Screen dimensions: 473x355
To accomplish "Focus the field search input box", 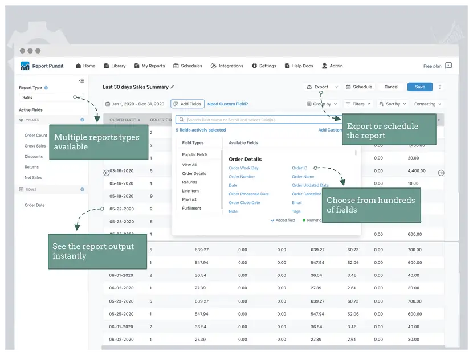I will [x=259, y=120].
